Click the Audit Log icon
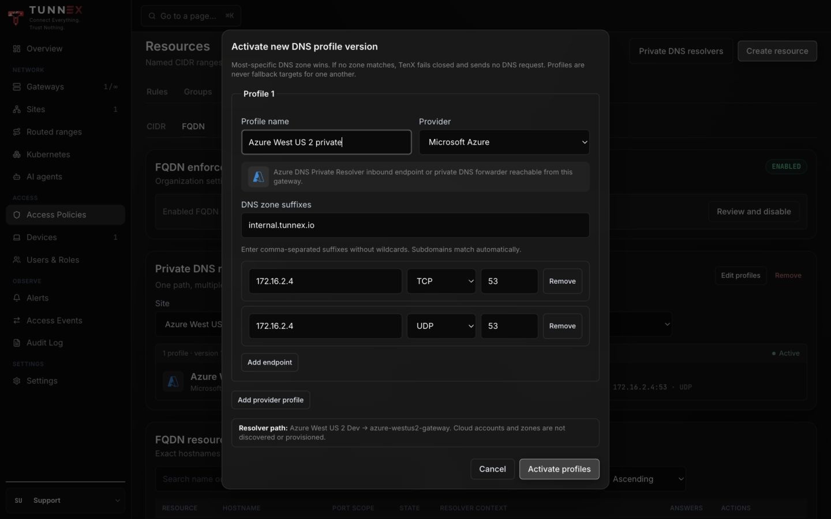The image size is (831, 519). coord(17,343)
